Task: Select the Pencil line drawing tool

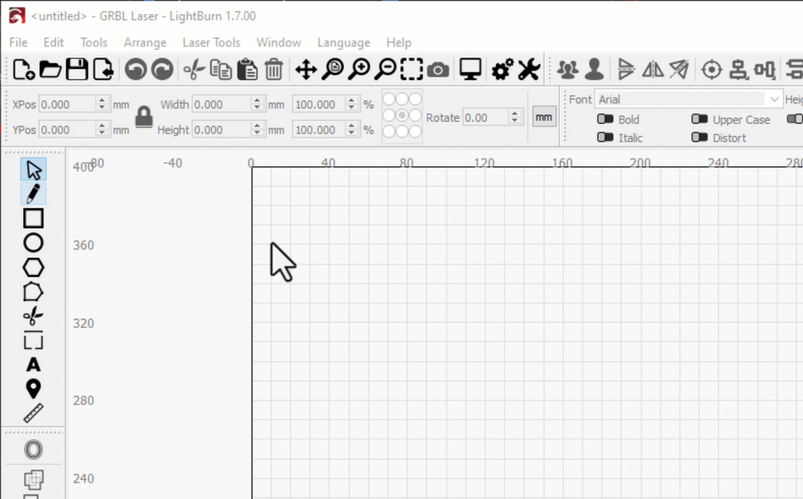Action: point(33,193)
